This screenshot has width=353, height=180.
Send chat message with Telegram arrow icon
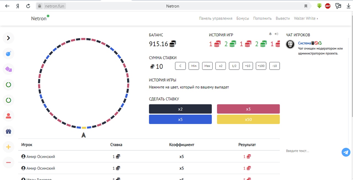(x=346, y=152)
